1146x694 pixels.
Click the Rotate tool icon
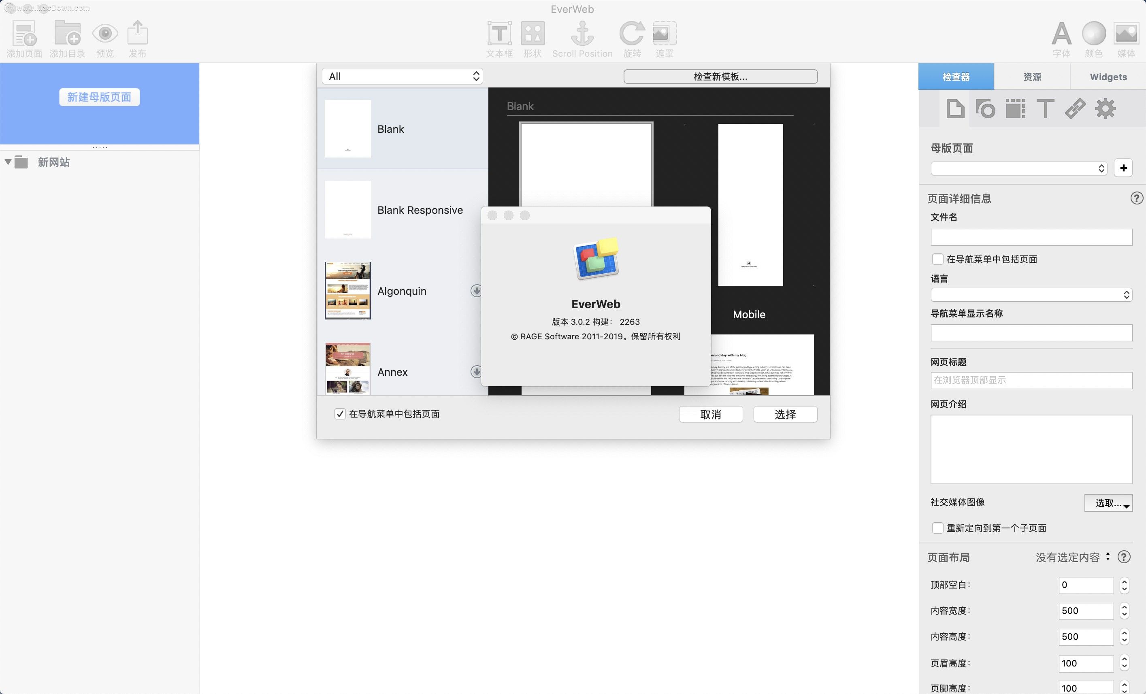pos(632,34)
